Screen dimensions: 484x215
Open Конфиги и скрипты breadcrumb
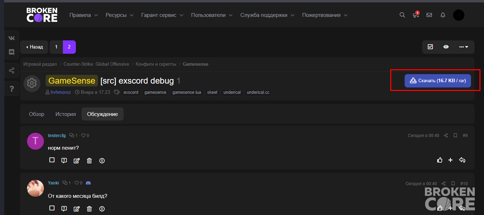pyautogui.click(x=156, y=64)
